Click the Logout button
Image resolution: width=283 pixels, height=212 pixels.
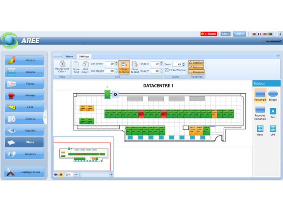[239, 34]
